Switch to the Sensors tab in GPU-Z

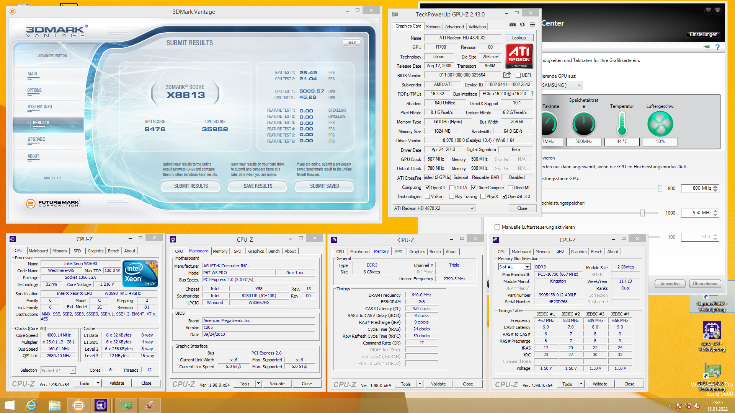tap(433, 27)
